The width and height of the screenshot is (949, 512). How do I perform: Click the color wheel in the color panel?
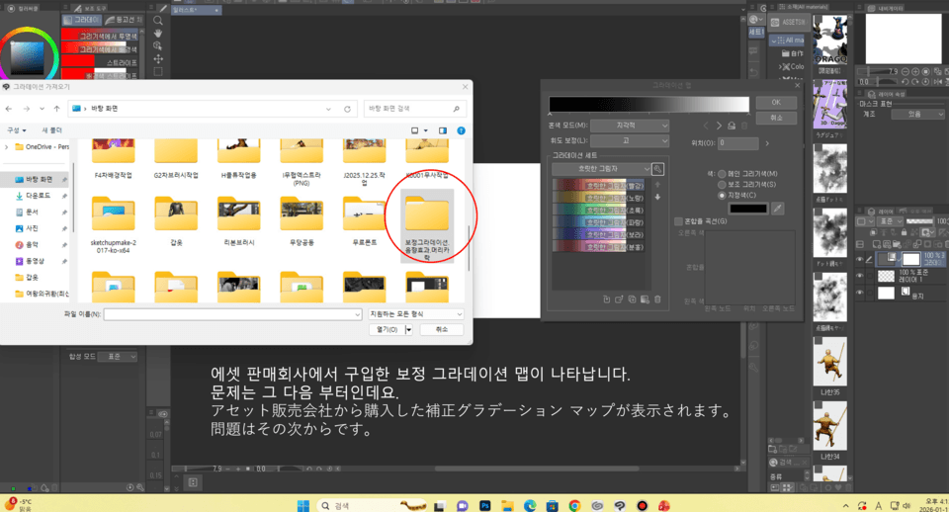(x=29, y=57)
